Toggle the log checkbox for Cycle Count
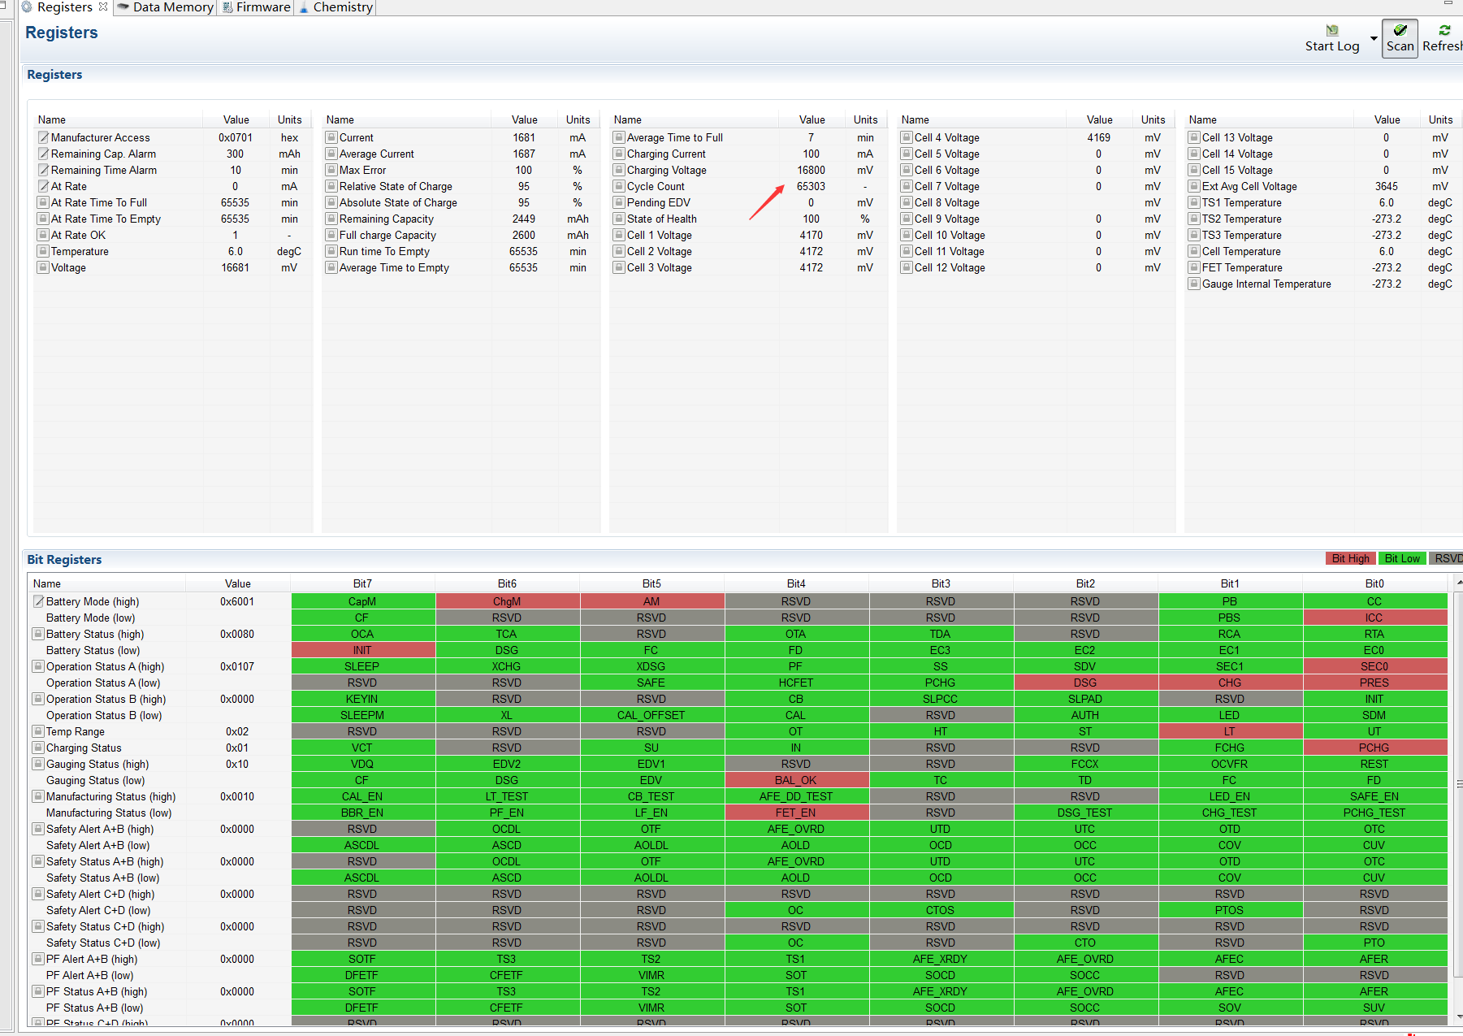Image resolution: width=1463 pixels, height=1036 pixels. click(619, 186)
